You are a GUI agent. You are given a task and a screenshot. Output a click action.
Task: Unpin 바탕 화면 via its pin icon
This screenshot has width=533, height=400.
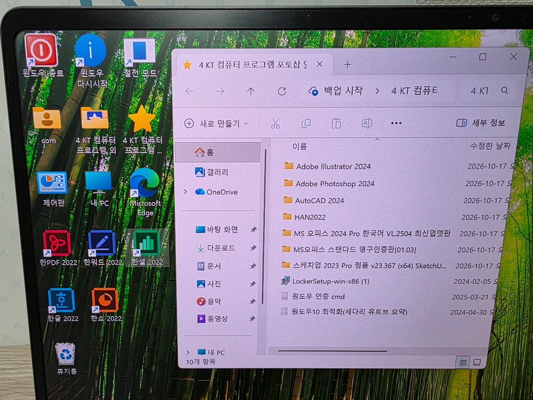coord(253,229)
